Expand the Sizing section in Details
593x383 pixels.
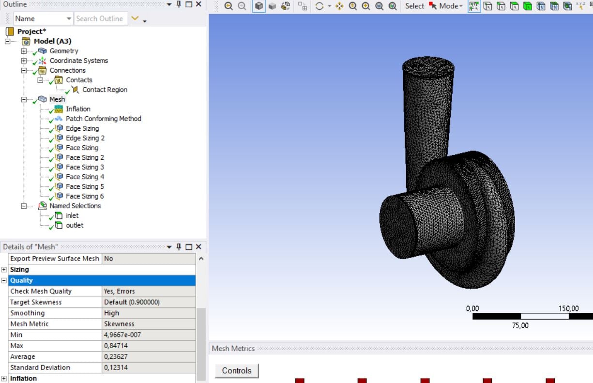4,270
